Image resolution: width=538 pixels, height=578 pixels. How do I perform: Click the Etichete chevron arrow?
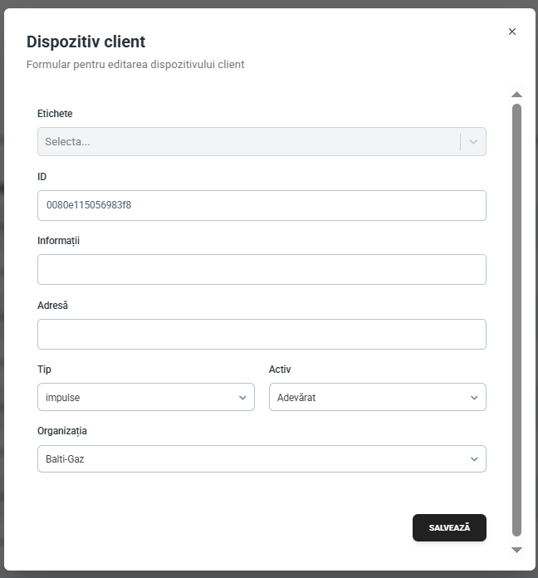[x=473, y=142]
